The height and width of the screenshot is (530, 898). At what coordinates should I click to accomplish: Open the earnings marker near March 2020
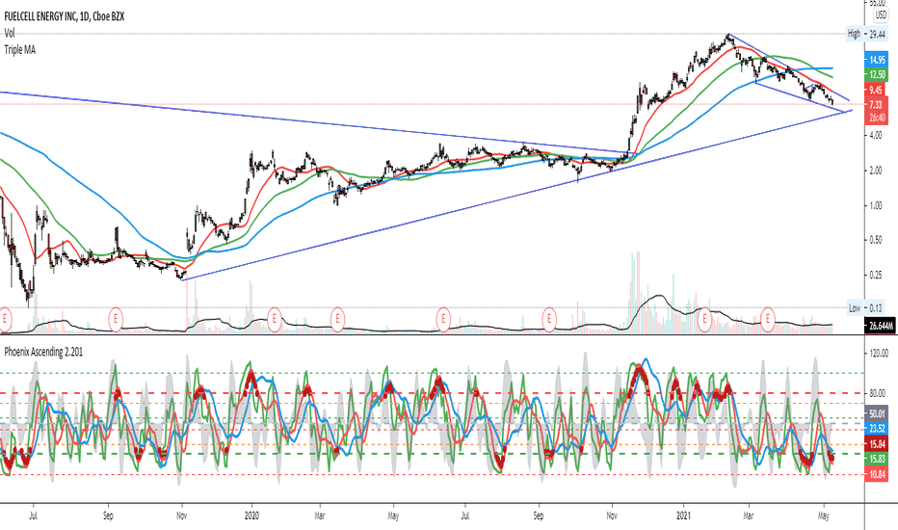click(x=337, y=317)
